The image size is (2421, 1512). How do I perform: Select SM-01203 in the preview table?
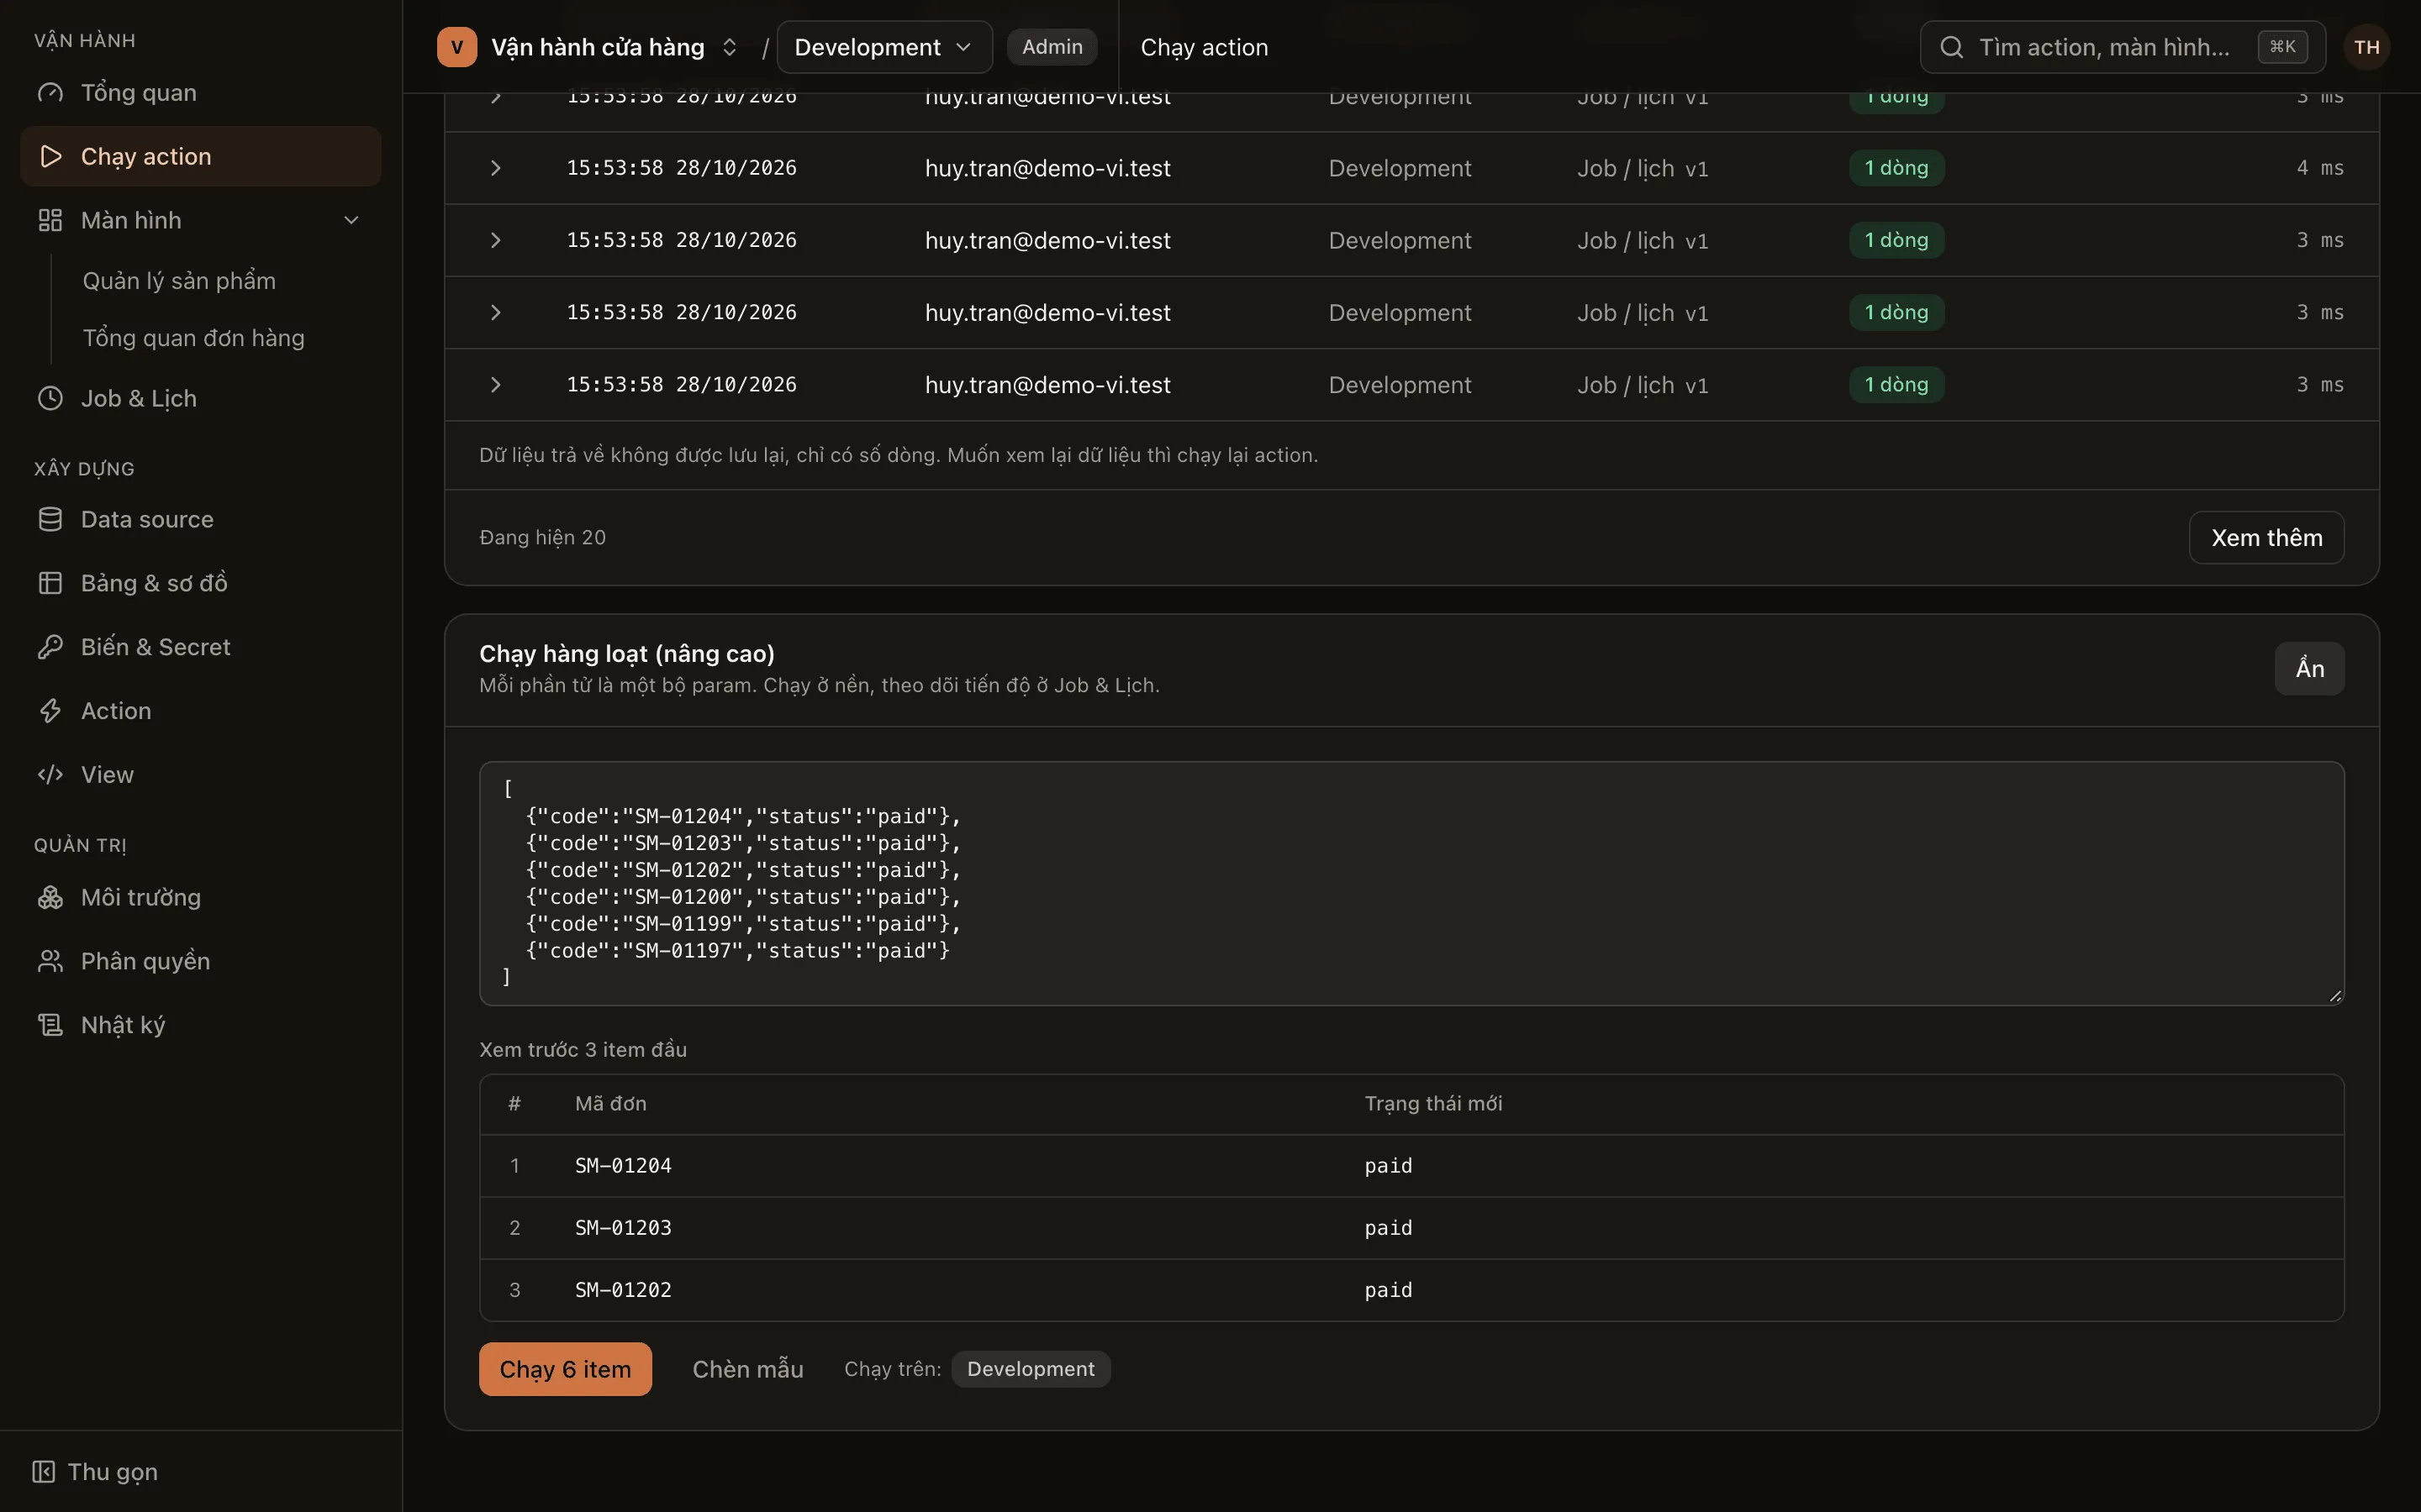point(623,1228)
